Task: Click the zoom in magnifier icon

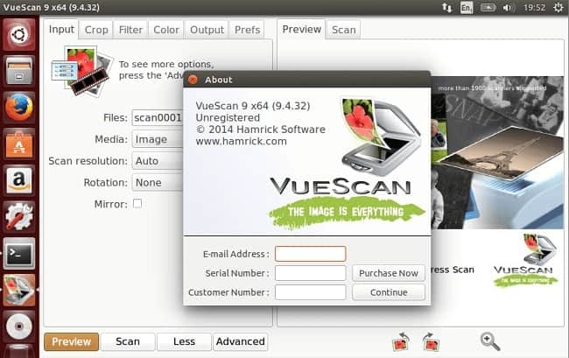Action: pyautogui.click(x=490, y=341)
